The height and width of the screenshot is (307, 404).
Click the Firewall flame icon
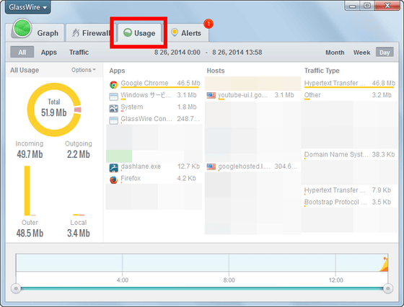76,32
